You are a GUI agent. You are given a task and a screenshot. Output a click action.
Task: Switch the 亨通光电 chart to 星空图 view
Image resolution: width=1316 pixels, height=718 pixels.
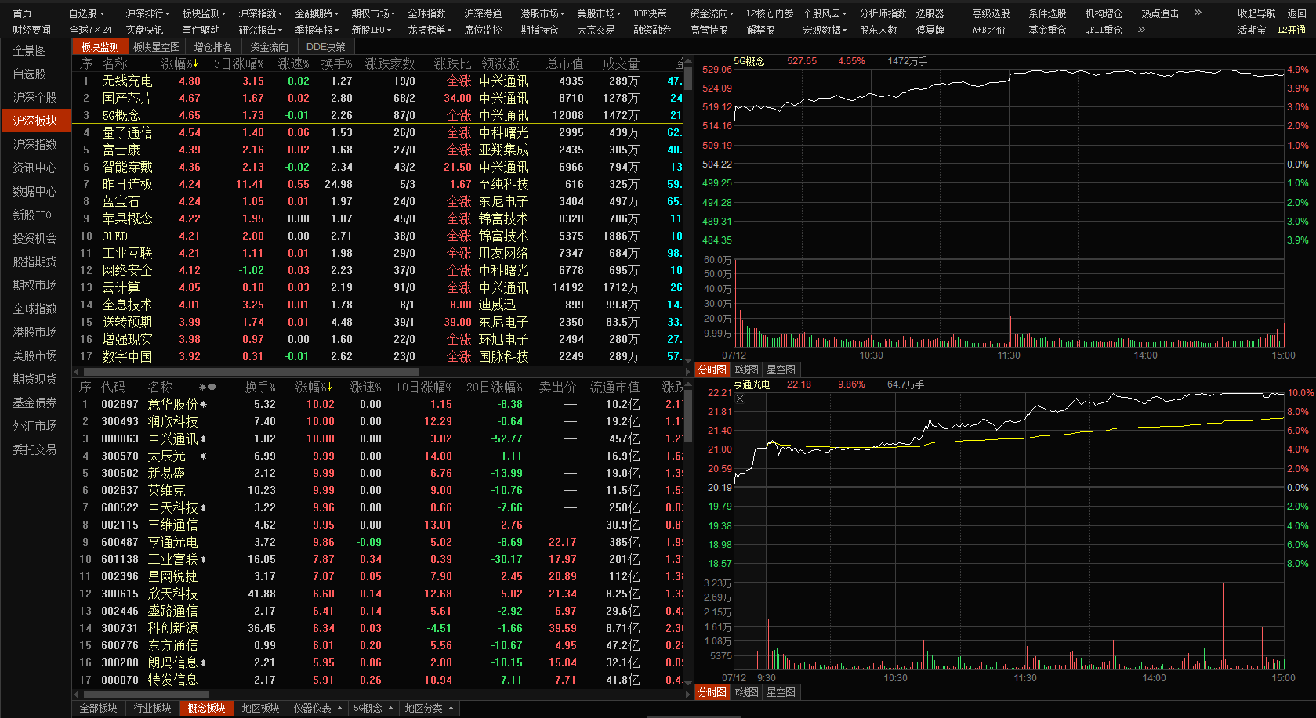781,692
